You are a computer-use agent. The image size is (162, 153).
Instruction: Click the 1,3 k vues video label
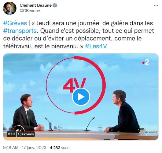click(x=26, y=134)
